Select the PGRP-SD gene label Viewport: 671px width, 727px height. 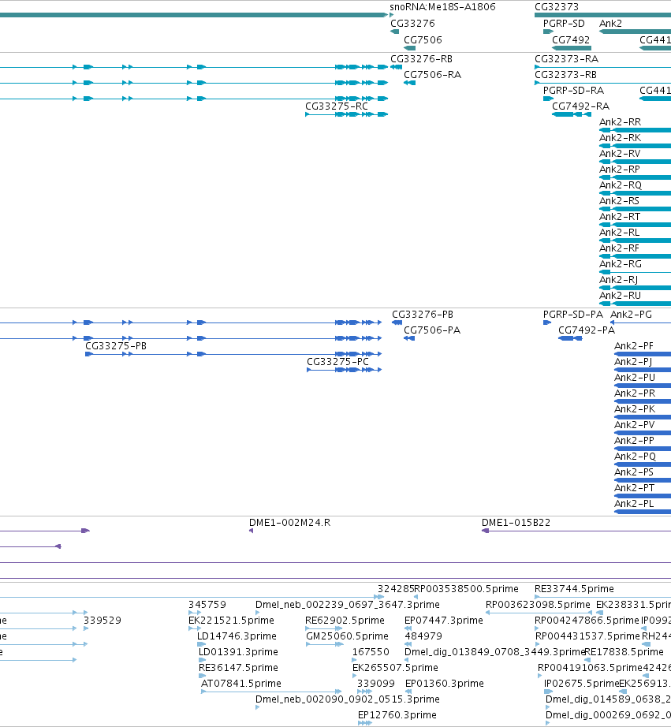(x=564, y=24)
